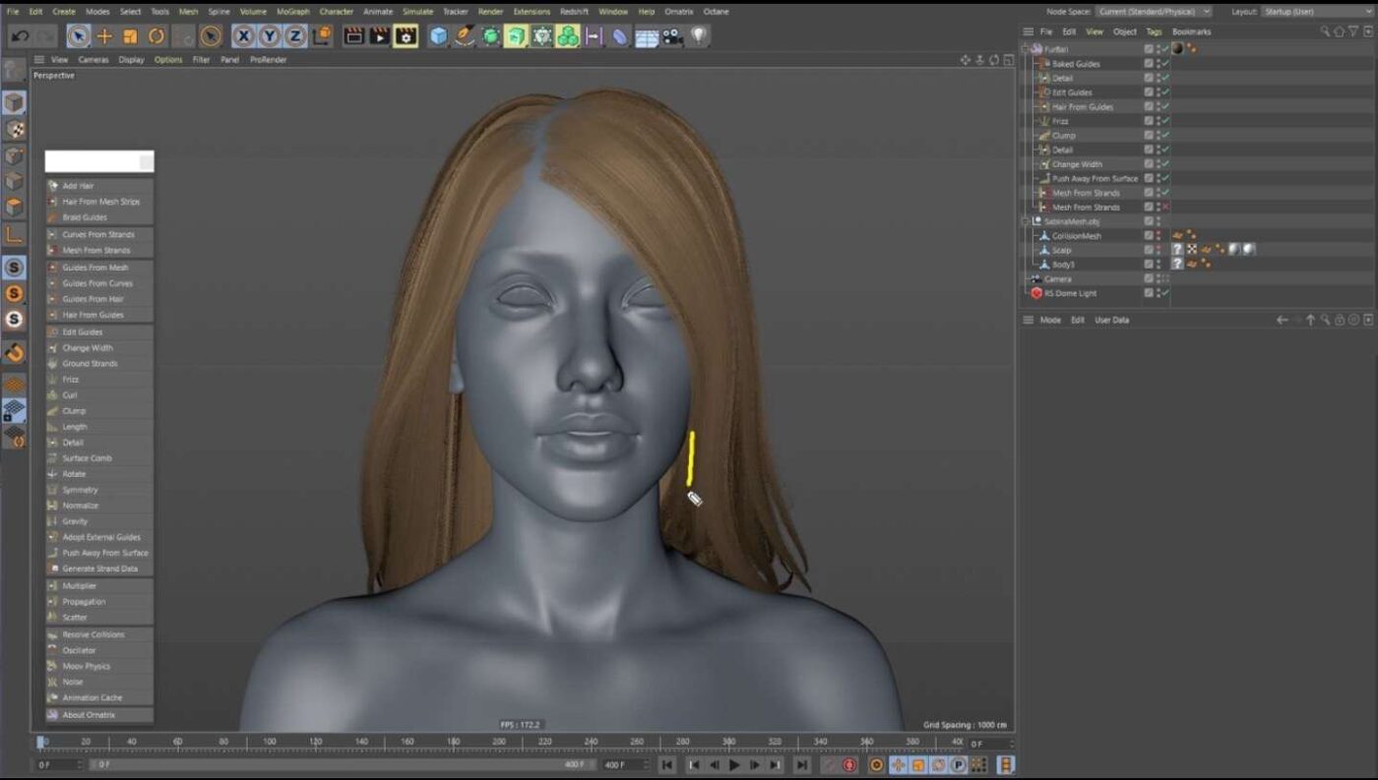
Task: Open Node Space dropdown
Action: [1153, 12]
